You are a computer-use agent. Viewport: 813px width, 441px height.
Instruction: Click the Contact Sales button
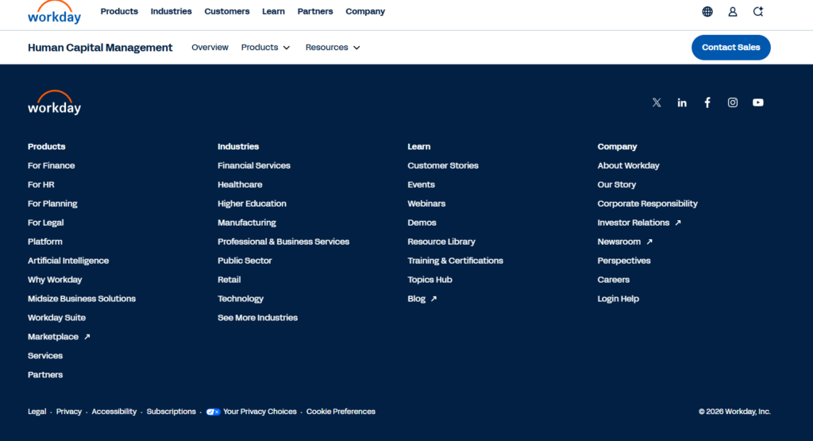pyautogui.click(x=730, y=47)
